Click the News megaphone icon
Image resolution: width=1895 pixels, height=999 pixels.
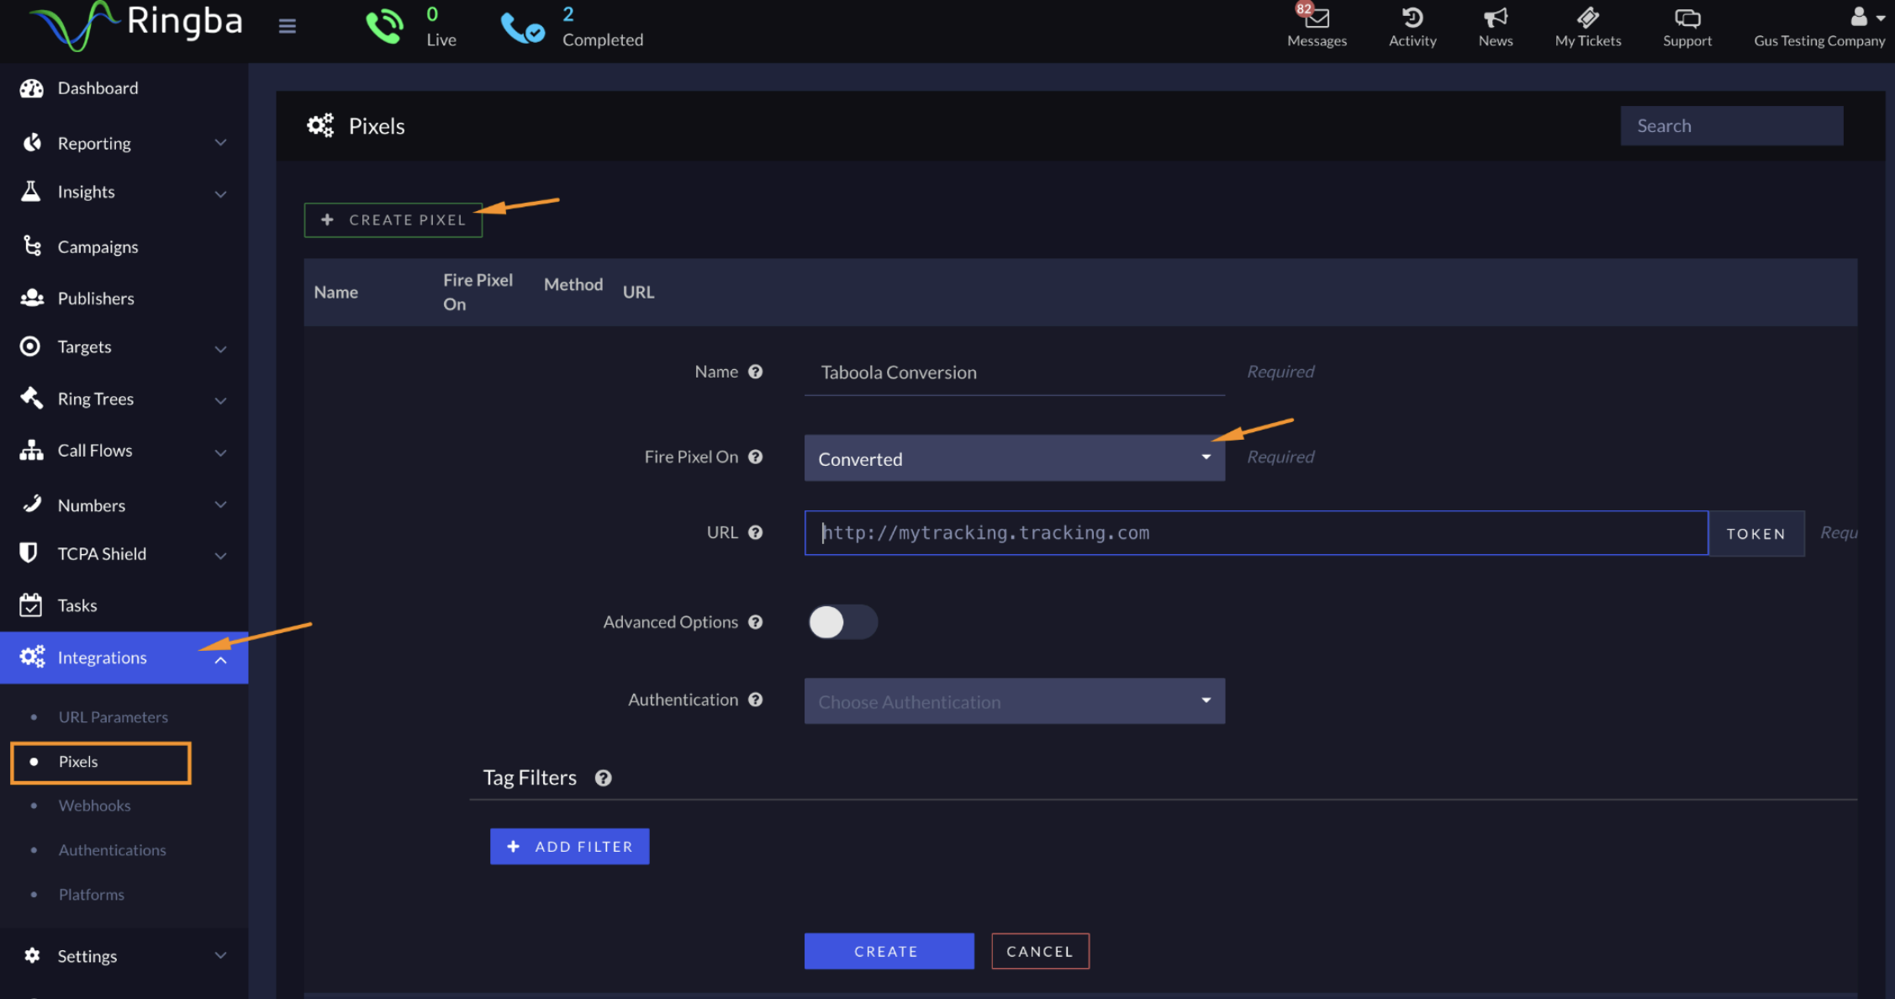tap(1495, 18)
